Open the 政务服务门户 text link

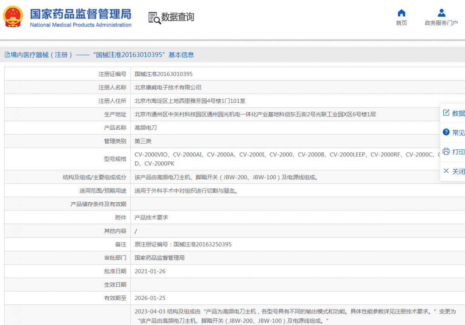(x=441, y=23)
